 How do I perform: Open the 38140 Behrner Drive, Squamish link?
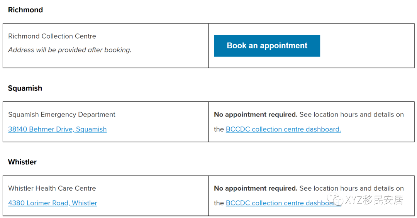57,129
